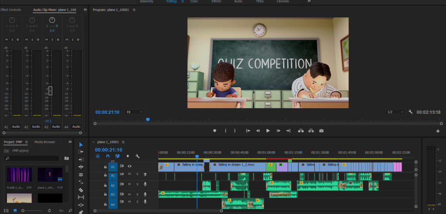Select the PLANE 2_10 clip thumbnail
The width and height of the screenshot is (446, 214).
click(x=19, y=174)
